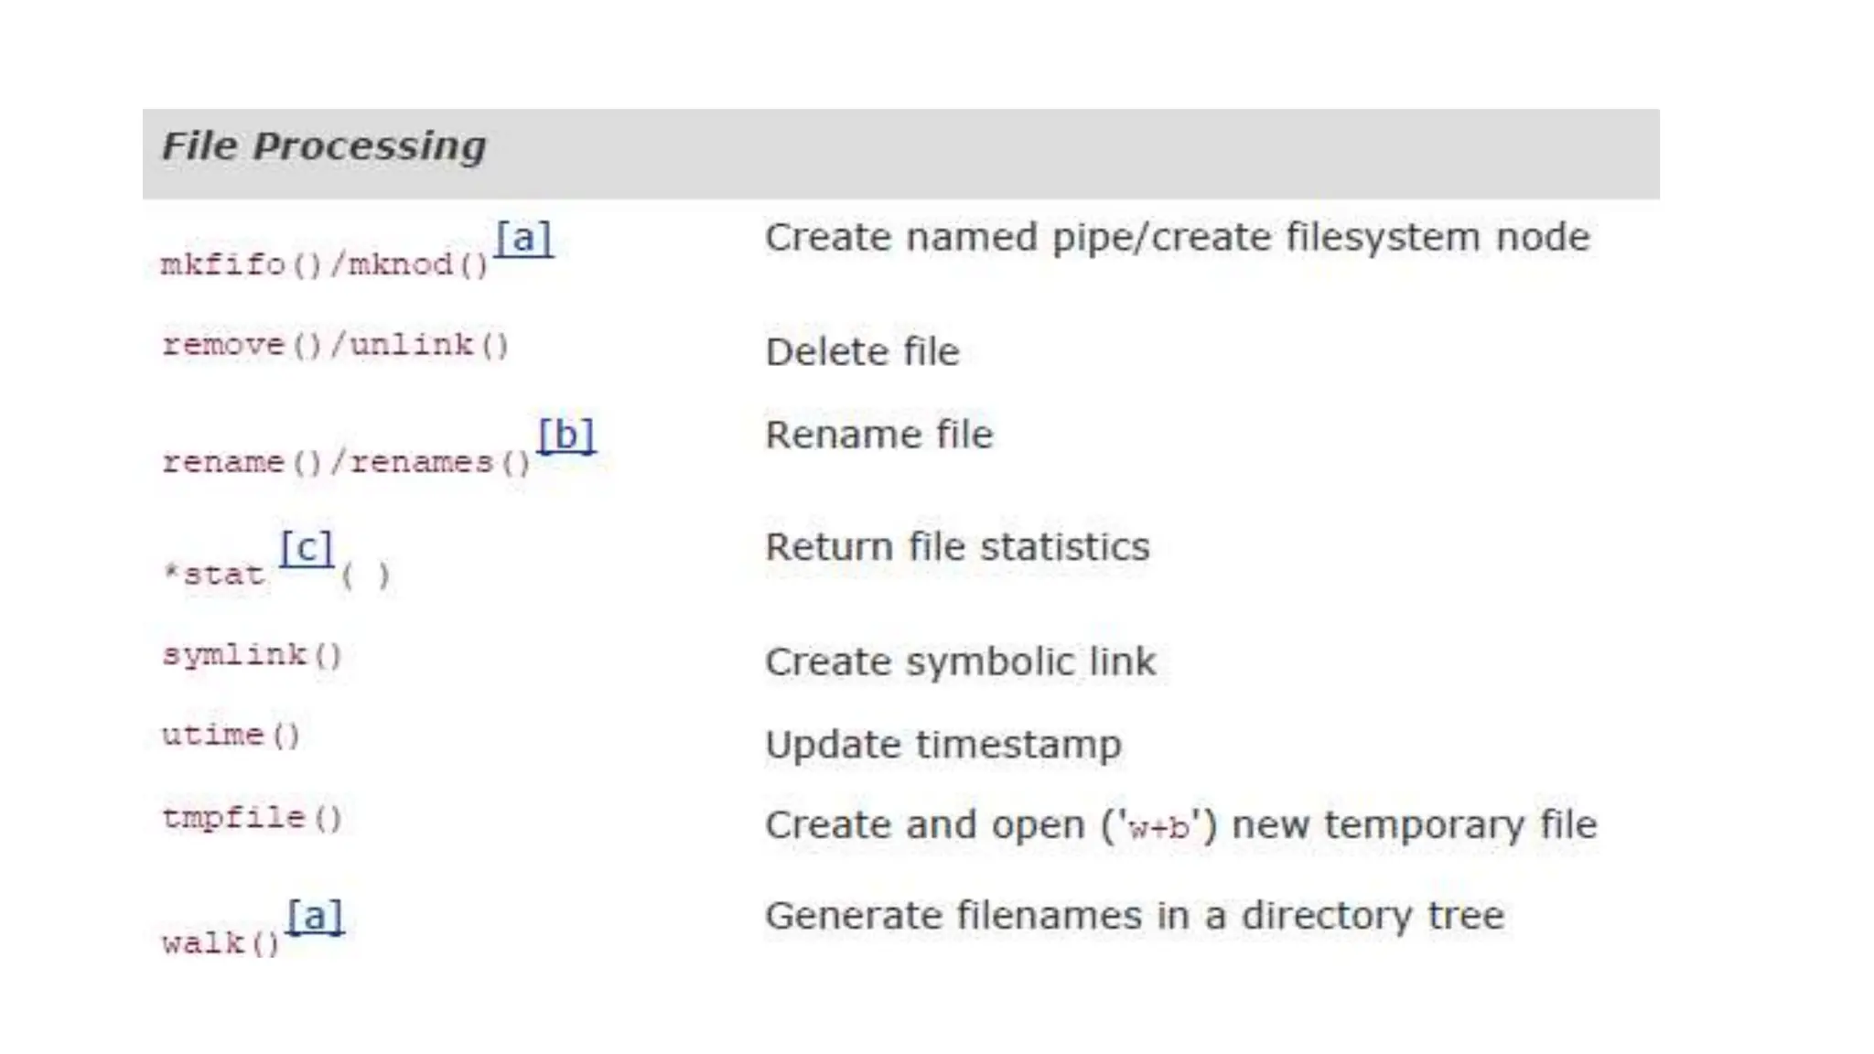Follow the [b] footnote link after renames()

click(565, 435)
